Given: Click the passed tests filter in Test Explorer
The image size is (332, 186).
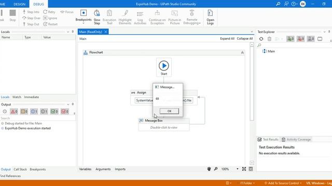Looking at the screenshot, I should (290, 39).
